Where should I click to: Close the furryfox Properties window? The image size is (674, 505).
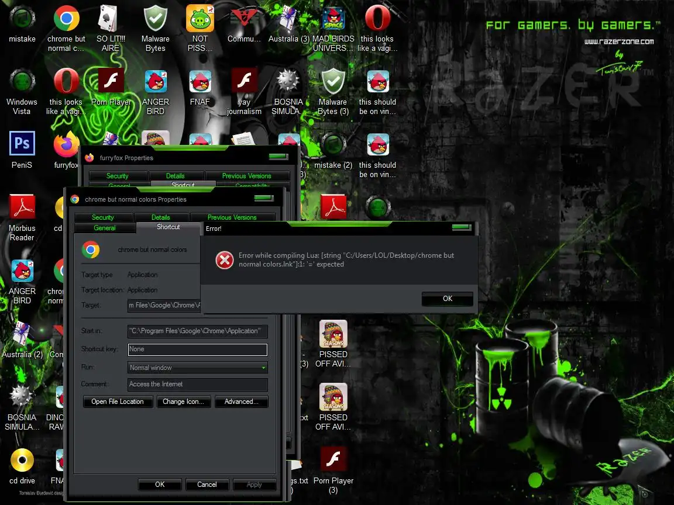(x=278, y=156)
